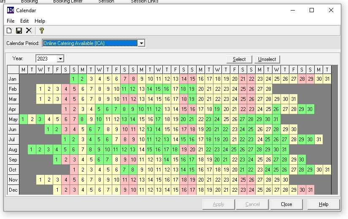The width and height of the screenshot is (348, 219).
Task: Click green May 1 day cell
Action: click(23, 119)
